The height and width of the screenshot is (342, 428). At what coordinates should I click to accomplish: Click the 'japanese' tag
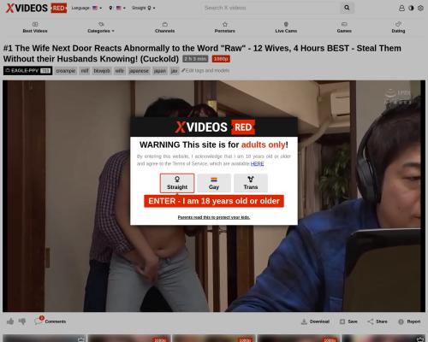[139, 71]
